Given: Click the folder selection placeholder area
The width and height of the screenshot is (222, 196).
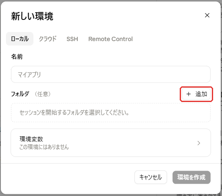Looking at the screenshot, I should (111, 113).
